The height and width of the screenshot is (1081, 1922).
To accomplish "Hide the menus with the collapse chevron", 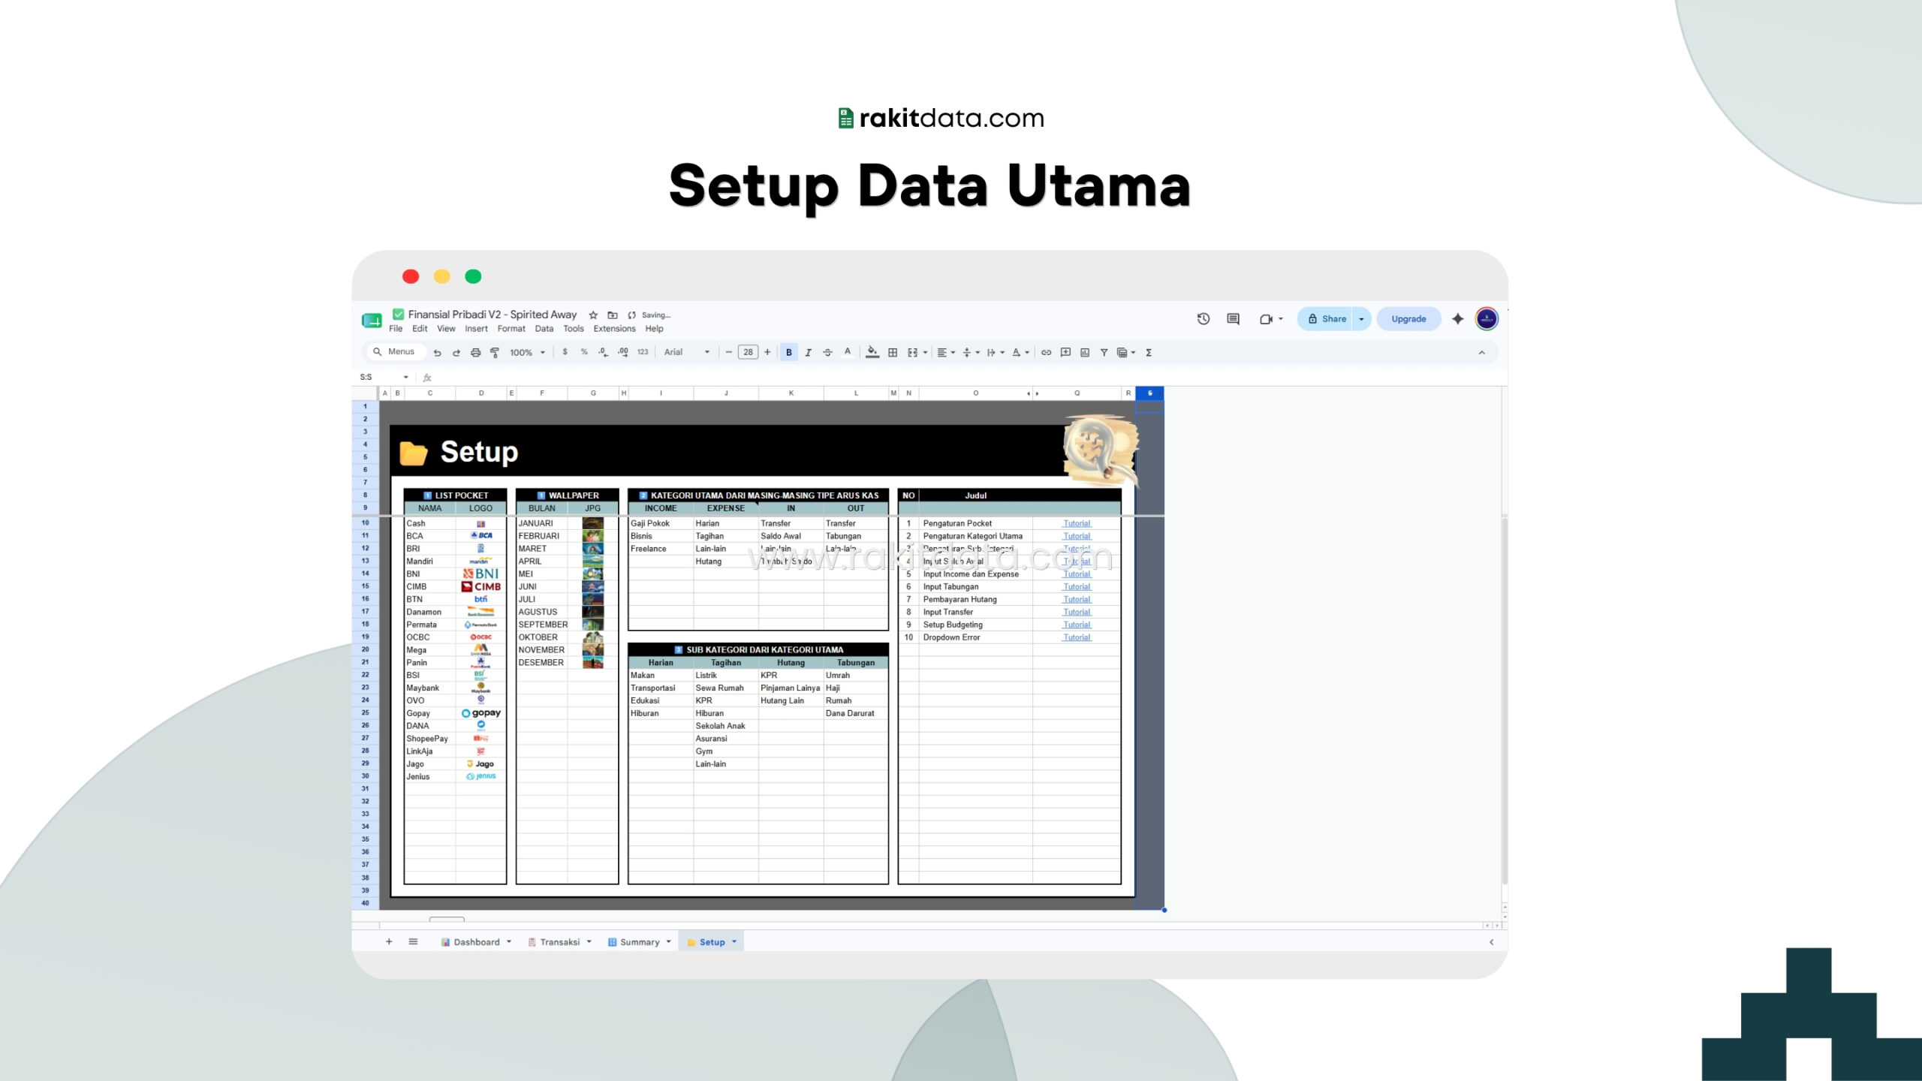I will pos(1481,352).
